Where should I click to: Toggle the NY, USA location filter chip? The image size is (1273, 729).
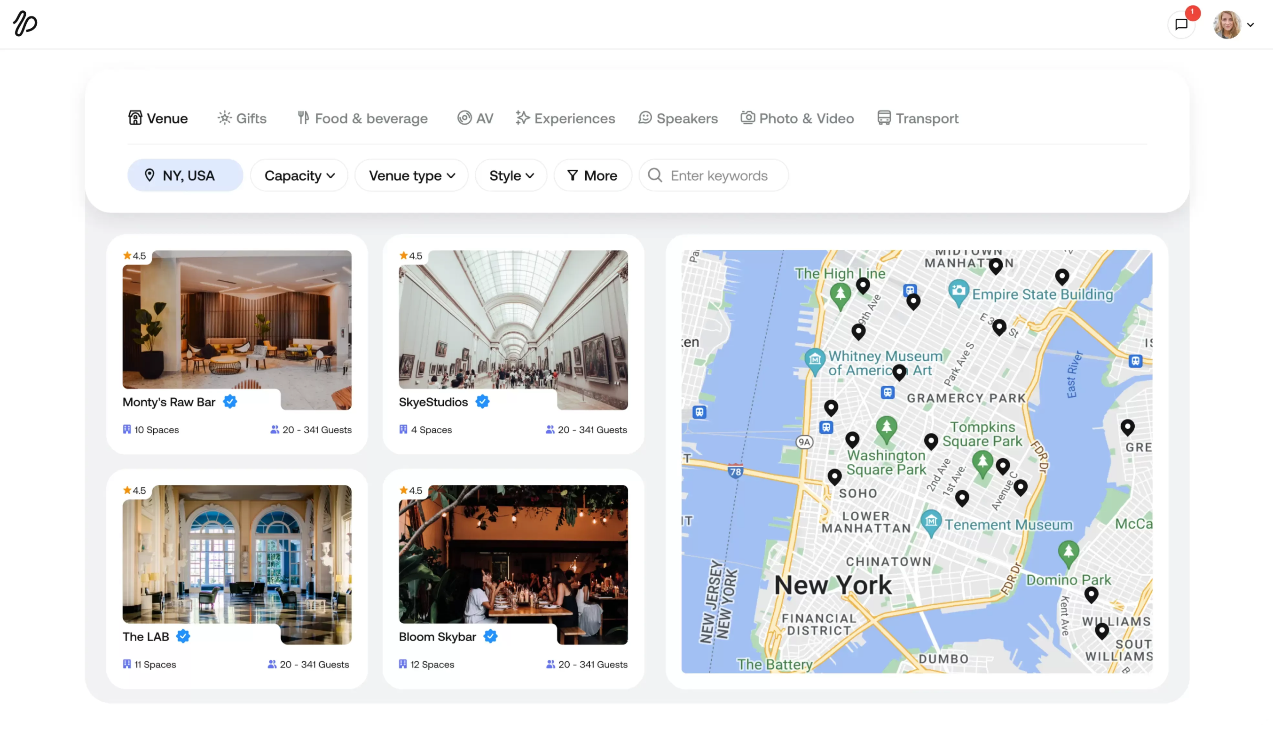pos(185,175)
